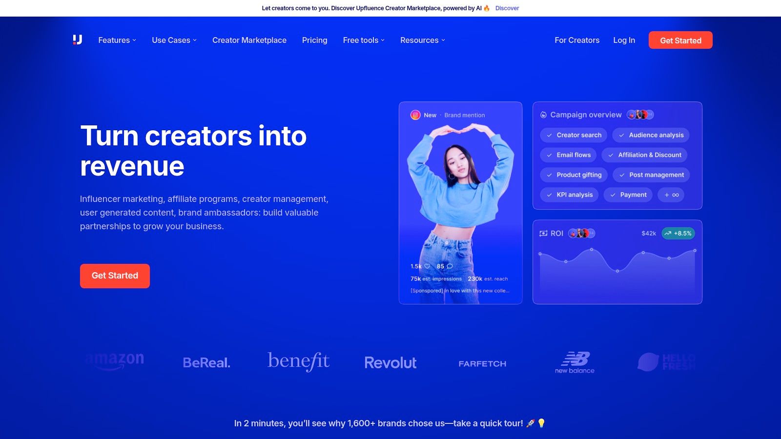Image resolution: width=781 pixels, height=439 pixels.
Task: Toggle the Creator search checked chip
Action: [x=574, y=135]
